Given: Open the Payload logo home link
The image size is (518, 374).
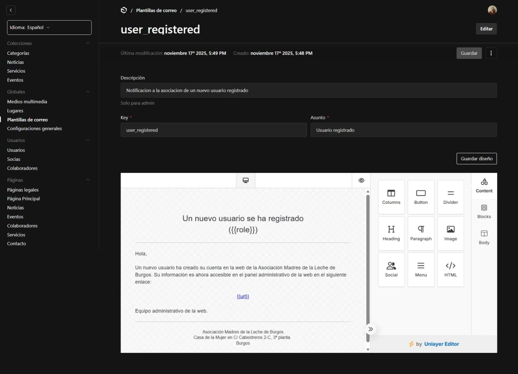Looking at the screenshot, I should click(124, 10).
